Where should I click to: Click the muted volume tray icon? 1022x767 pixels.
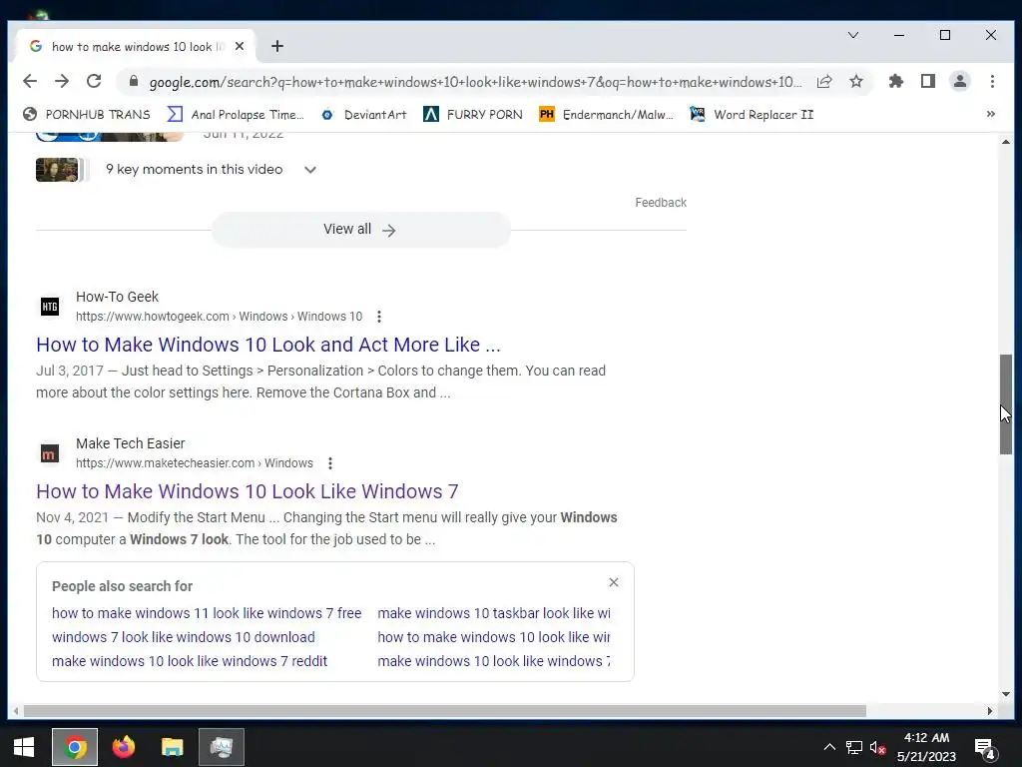coord(877,747)
